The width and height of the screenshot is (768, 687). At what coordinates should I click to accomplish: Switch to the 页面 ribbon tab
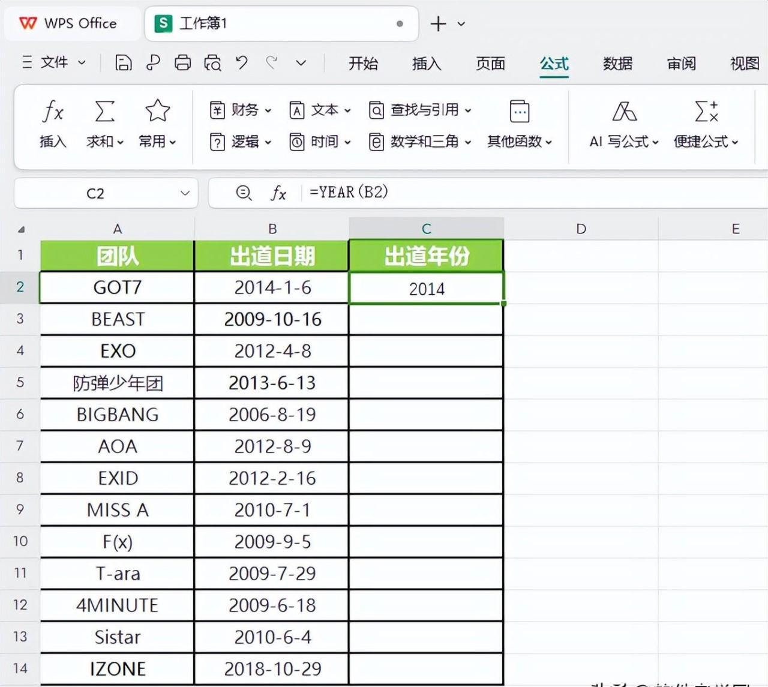(490, 63)
